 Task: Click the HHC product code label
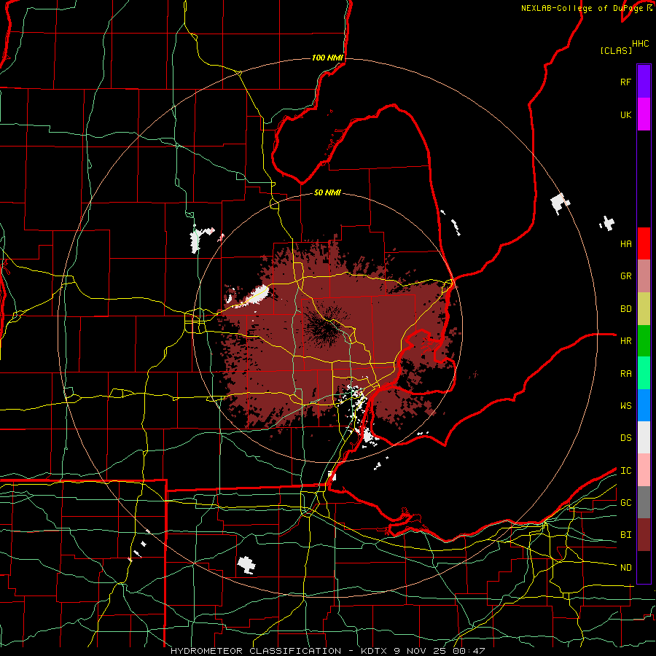[x=641, y=44]
